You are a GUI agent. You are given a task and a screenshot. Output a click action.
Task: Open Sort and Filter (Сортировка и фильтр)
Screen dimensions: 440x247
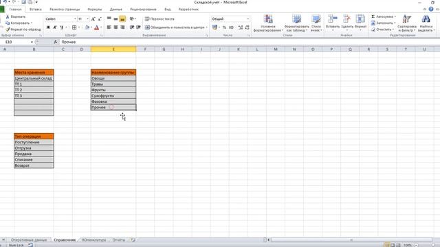point(406,23)
